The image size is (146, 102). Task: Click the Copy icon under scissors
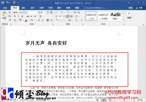(x=10, y=16)
